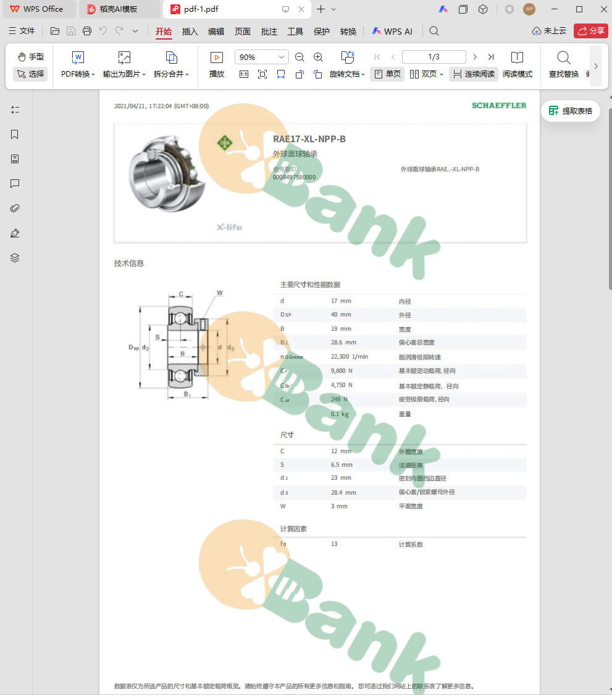
Task: Switch to the 插入 ribbon tab
Action: coord(190,32)
